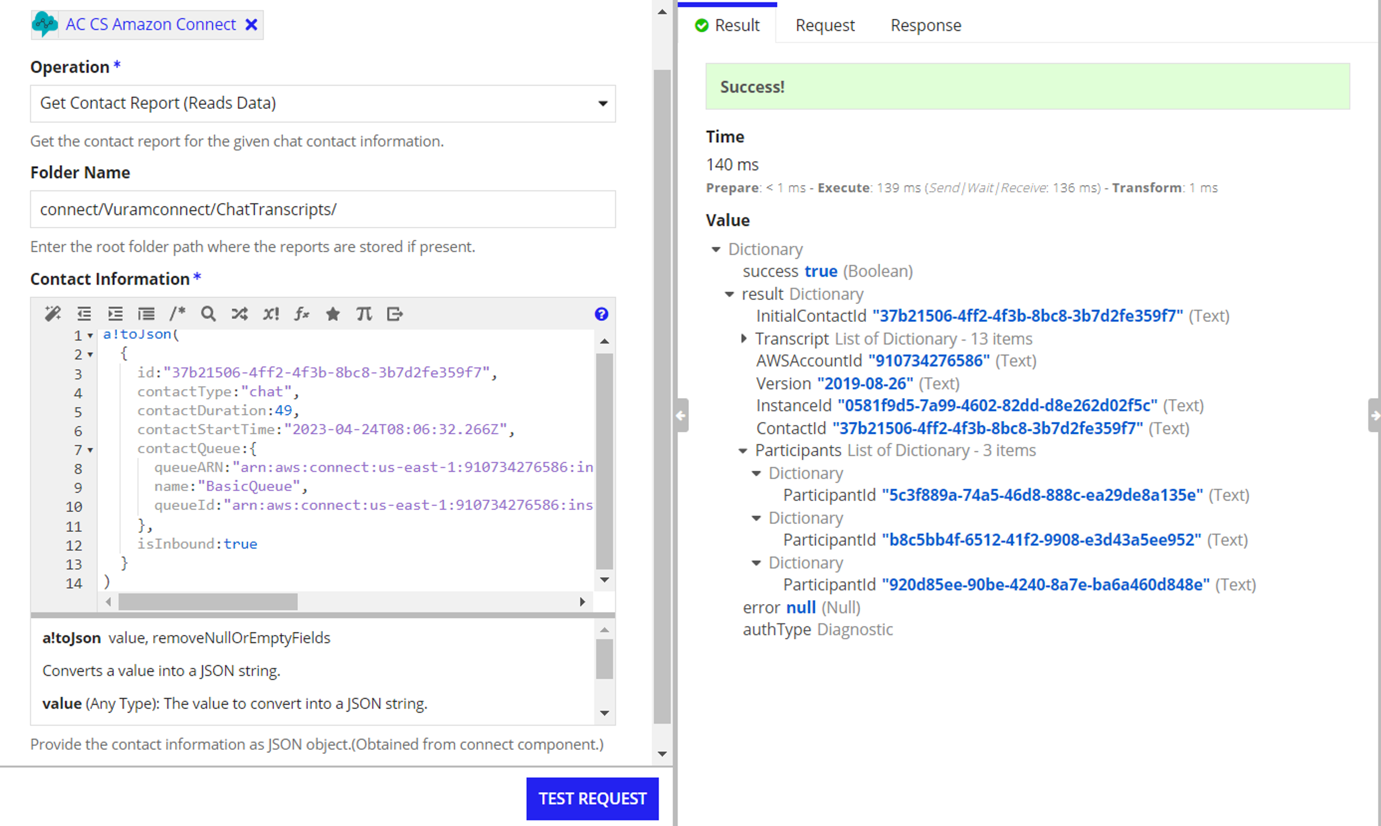The width and height of the screenshot is (1381, 826).
Task: Click the "error null" row
Action: click(801, 607)
